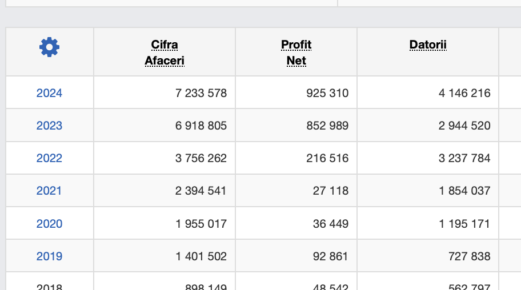Select the 2022 net profit 216 516

327,158
